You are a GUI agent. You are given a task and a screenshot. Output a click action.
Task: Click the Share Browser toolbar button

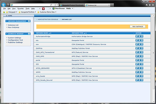58,9
